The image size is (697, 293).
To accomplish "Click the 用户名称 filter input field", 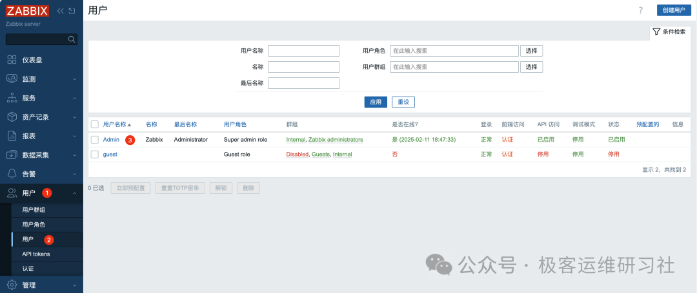I will [x=303, y=51].
